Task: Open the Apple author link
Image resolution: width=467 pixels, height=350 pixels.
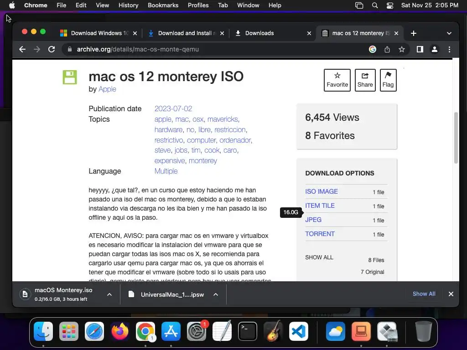Action: coord(107,89)
